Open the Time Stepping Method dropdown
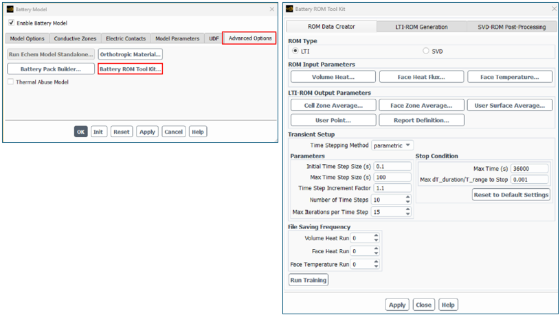 (x=392, y=145)
